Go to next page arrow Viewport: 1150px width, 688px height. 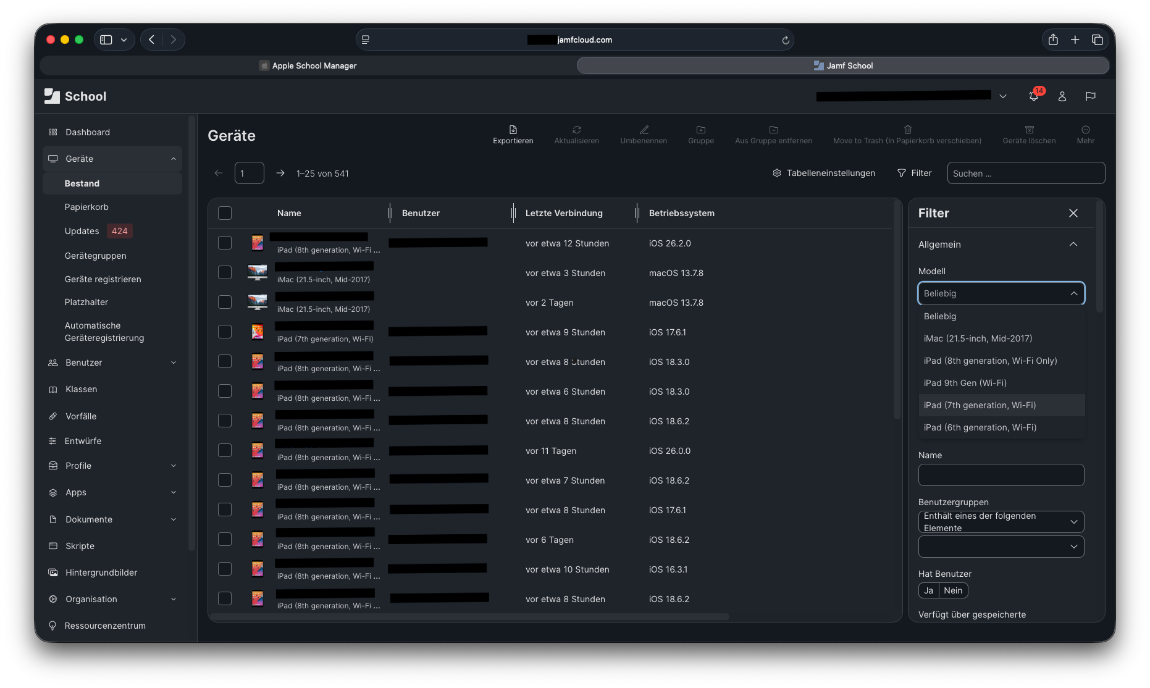point(280,173)
